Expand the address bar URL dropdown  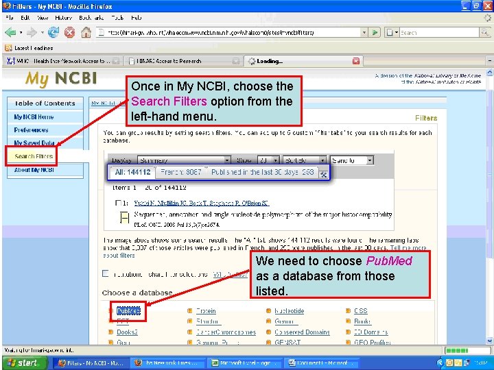[364, 32]
